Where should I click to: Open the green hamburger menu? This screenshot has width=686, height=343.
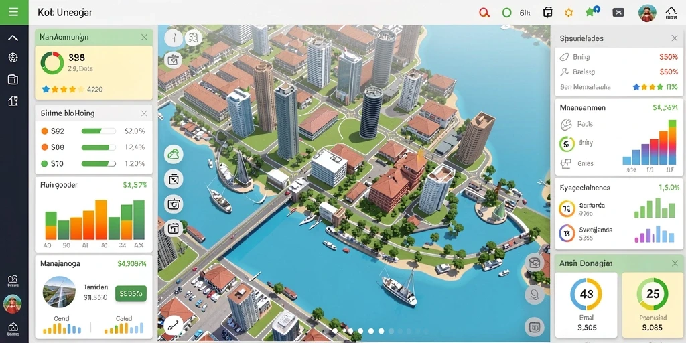pyautogui.click(x=13, y=12)
